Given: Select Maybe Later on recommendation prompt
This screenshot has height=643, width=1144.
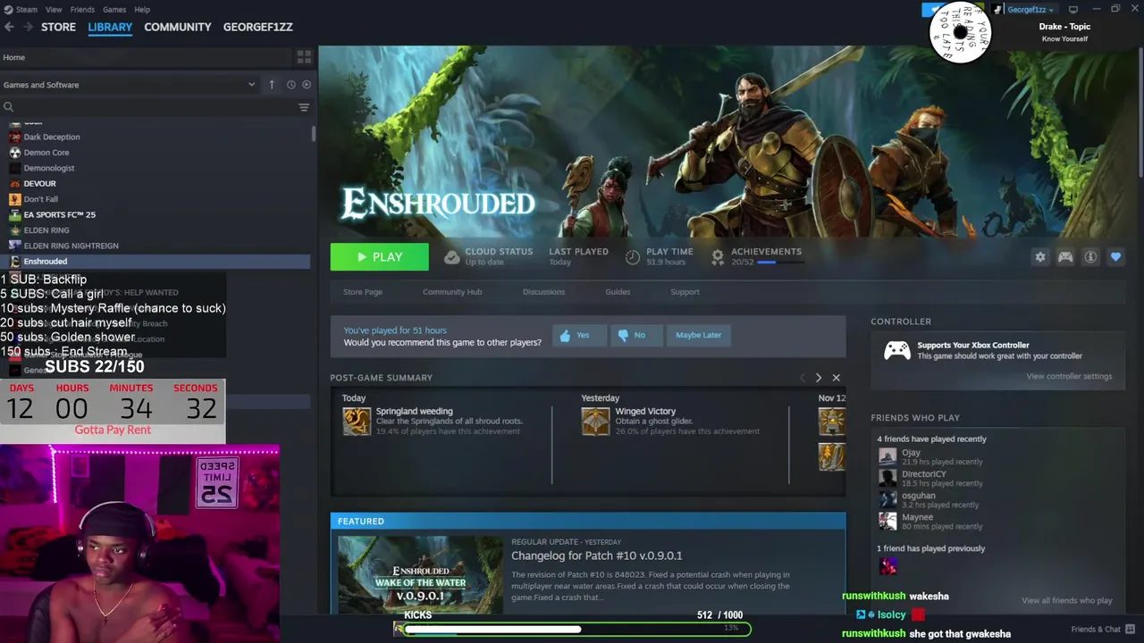Looking at the screenshot, I should pos(699,335).
